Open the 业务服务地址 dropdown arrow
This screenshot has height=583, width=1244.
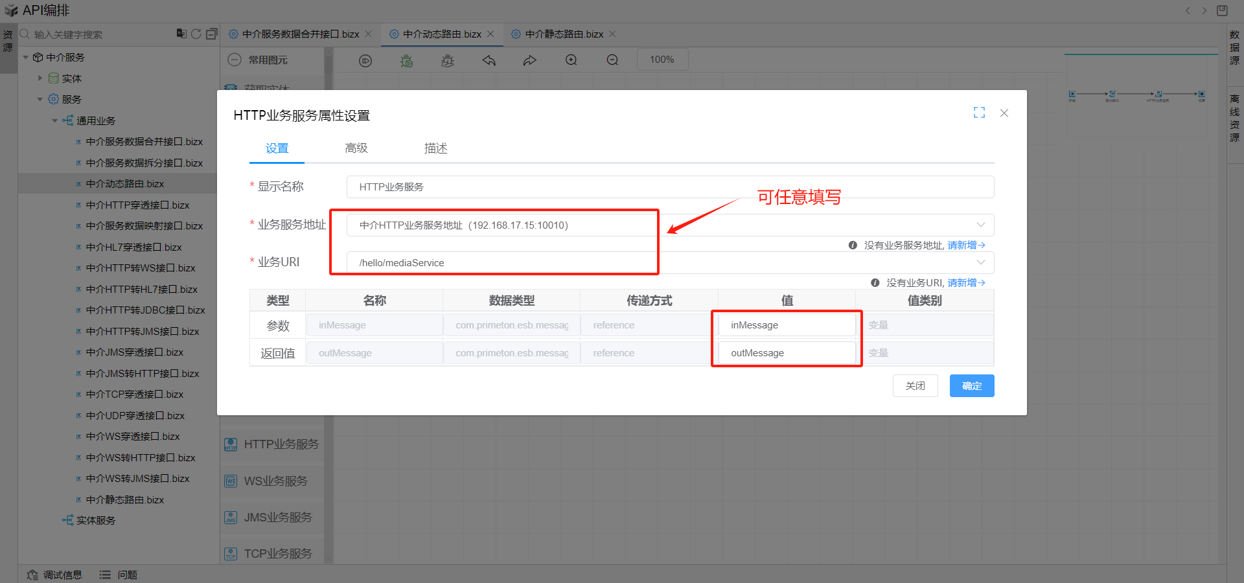click(981, 225)
